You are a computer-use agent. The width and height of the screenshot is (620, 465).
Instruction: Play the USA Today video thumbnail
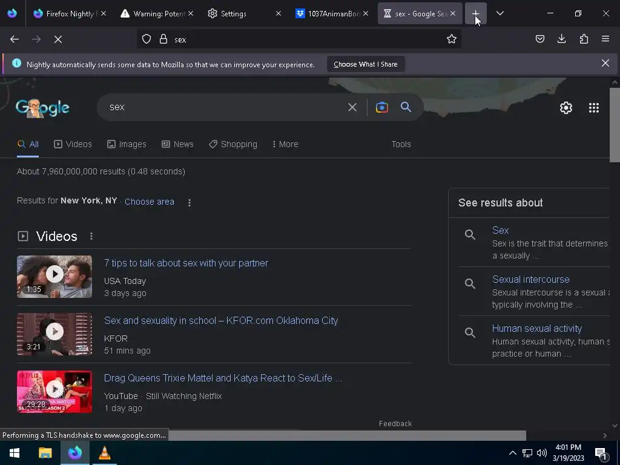54,276
